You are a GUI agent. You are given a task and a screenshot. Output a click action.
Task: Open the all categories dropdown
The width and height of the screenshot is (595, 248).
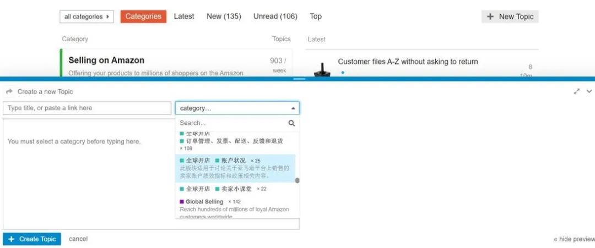pyautogui.click(x=86, y=16)
